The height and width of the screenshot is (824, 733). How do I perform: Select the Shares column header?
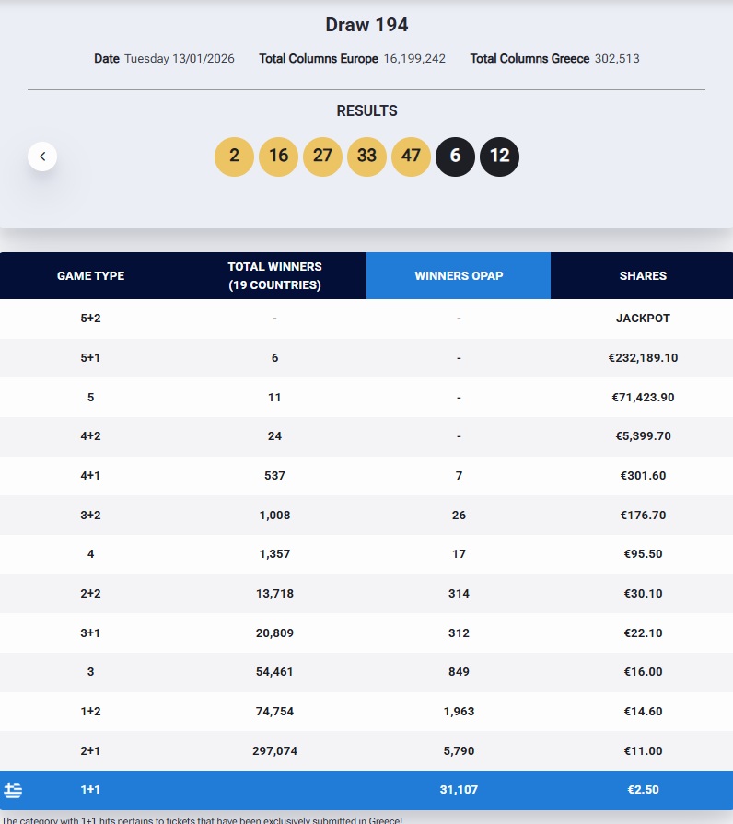(x=643, y=275)
